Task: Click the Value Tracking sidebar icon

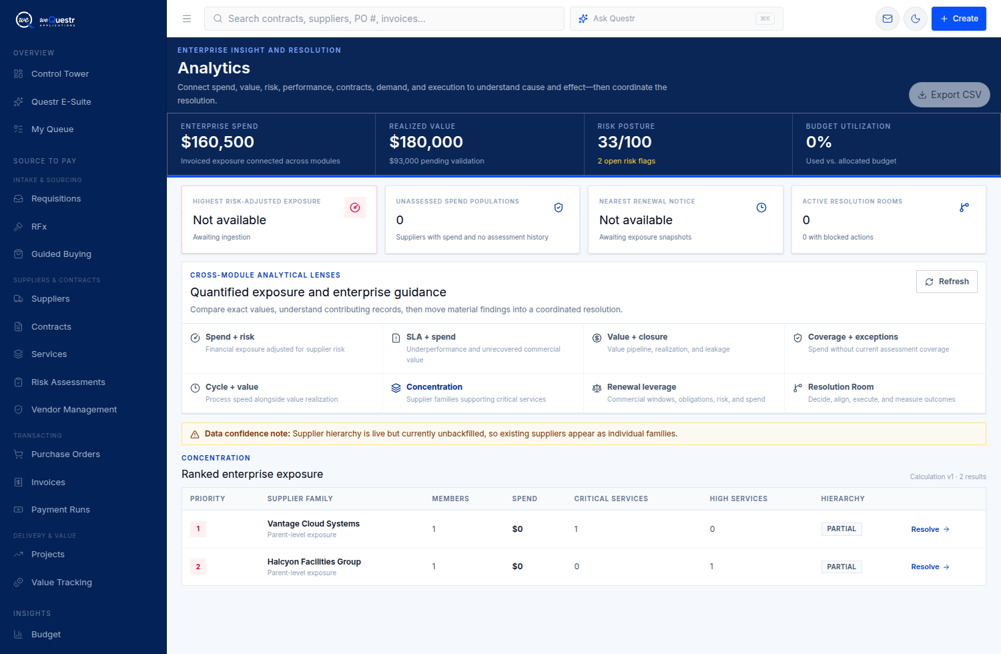Action: pyautogui.click(x=19, y=583)
